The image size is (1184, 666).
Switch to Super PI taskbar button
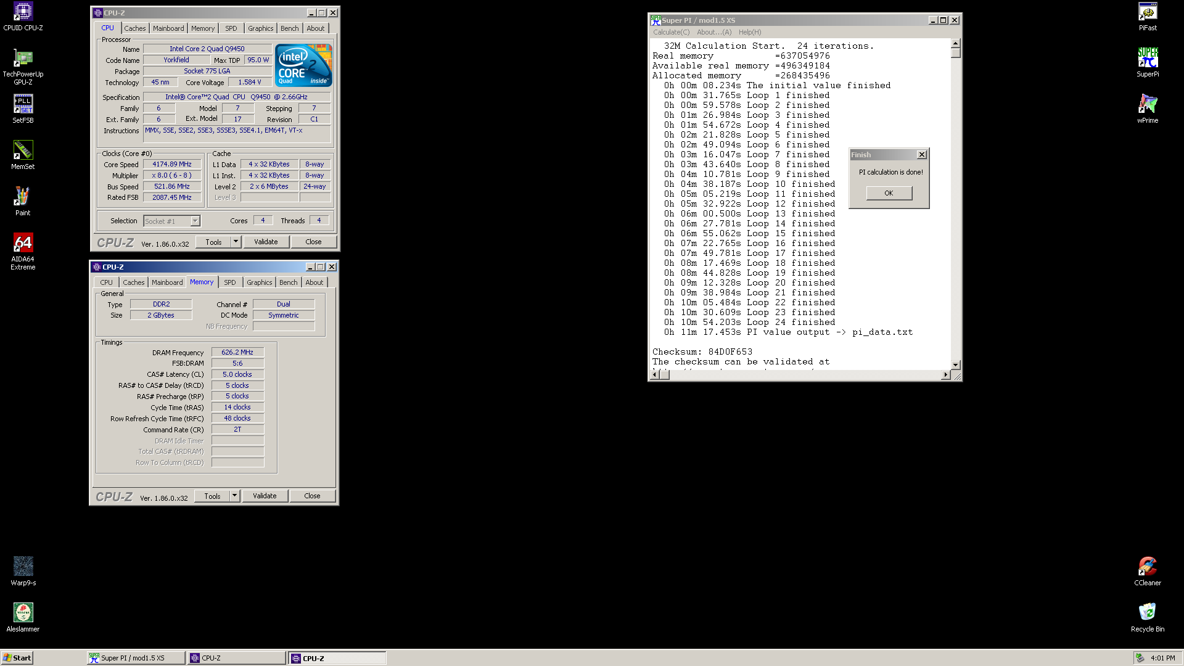pyautogui.click(x=136, y=658)
